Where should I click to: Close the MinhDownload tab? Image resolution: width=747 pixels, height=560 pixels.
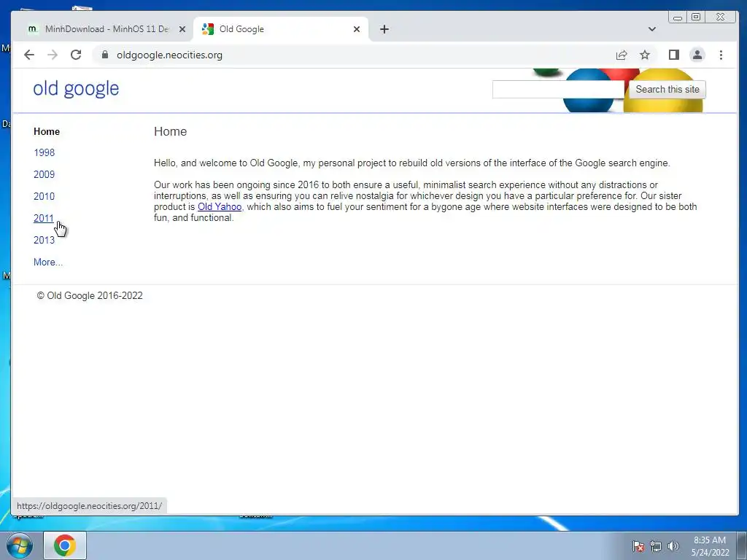click(182, 29)
